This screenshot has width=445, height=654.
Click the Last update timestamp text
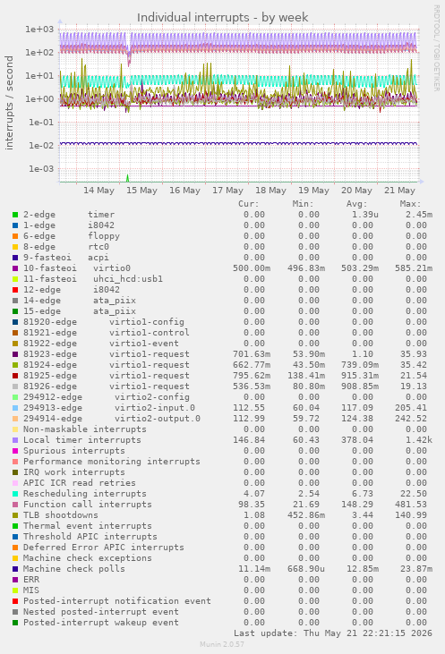click(x=333, y=633)
